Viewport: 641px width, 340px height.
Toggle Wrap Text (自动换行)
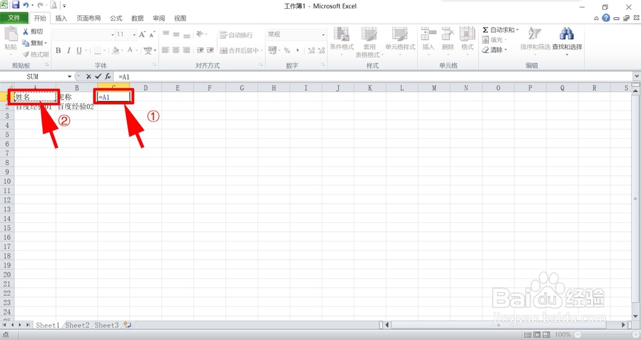pos(236,35)
